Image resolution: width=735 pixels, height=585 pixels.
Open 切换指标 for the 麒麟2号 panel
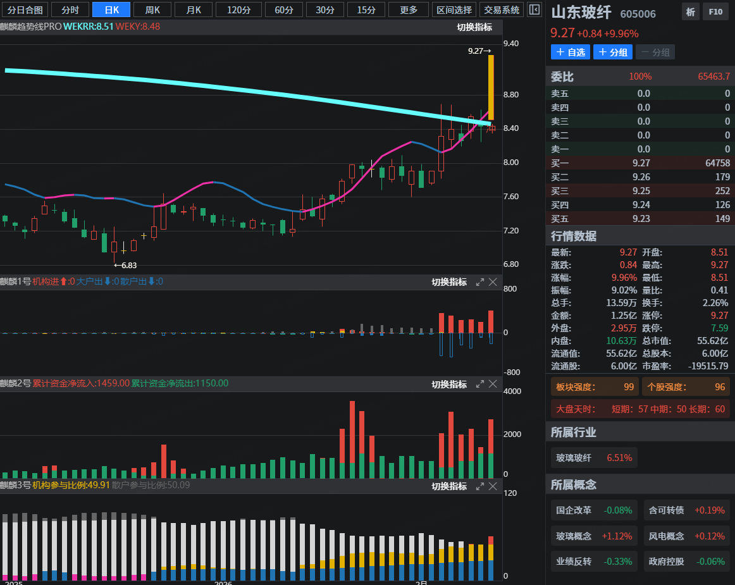tap(449, 384)
